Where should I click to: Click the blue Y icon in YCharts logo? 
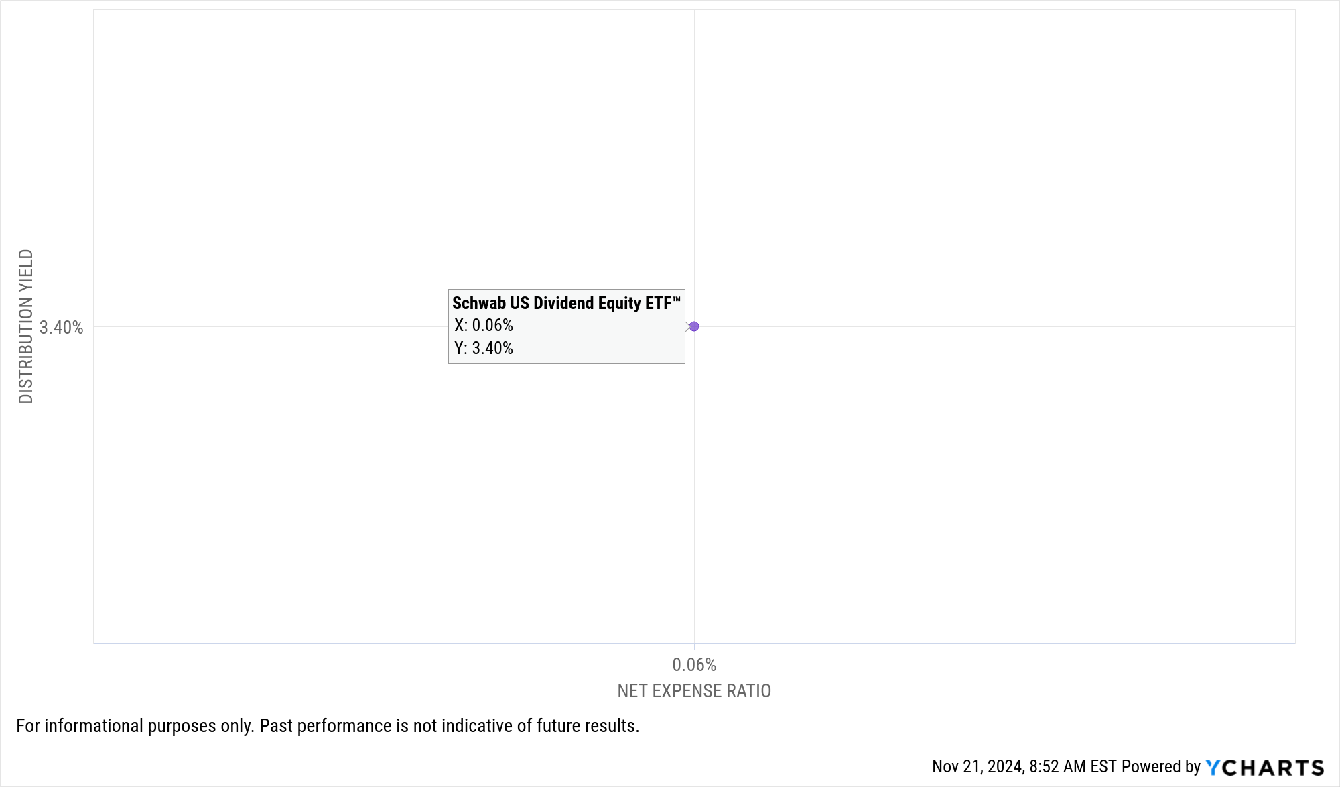pos(1212,767)
